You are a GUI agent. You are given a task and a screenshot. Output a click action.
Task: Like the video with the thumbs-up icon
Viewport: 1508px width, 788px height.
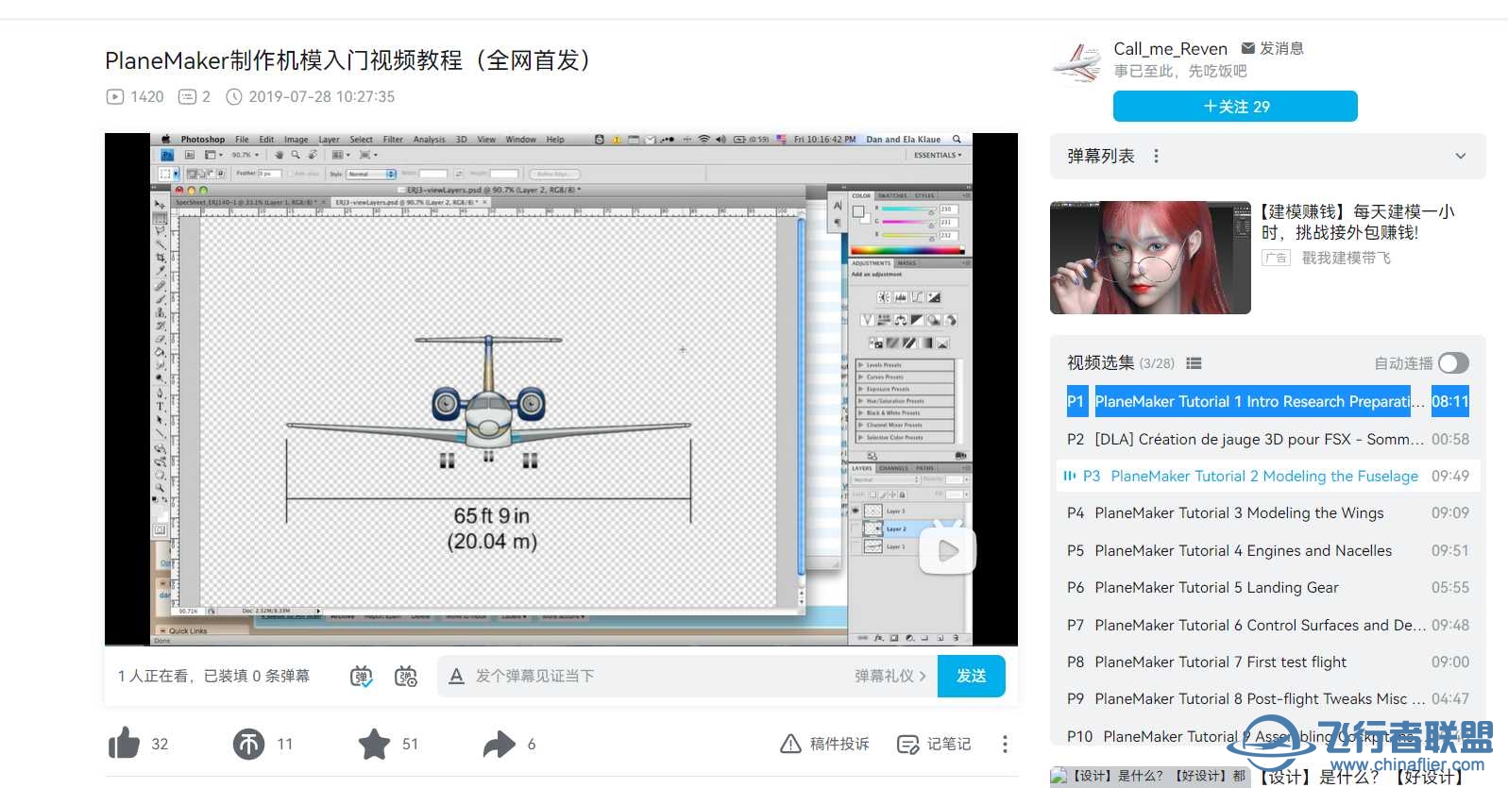pos(124,744)
